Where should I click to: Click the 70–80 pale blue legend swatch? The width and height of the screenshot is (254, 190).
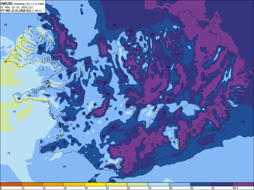[x=158, y=184]
